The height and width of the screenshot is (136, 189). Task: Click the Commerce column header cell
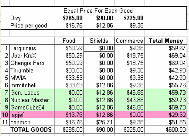129,41
